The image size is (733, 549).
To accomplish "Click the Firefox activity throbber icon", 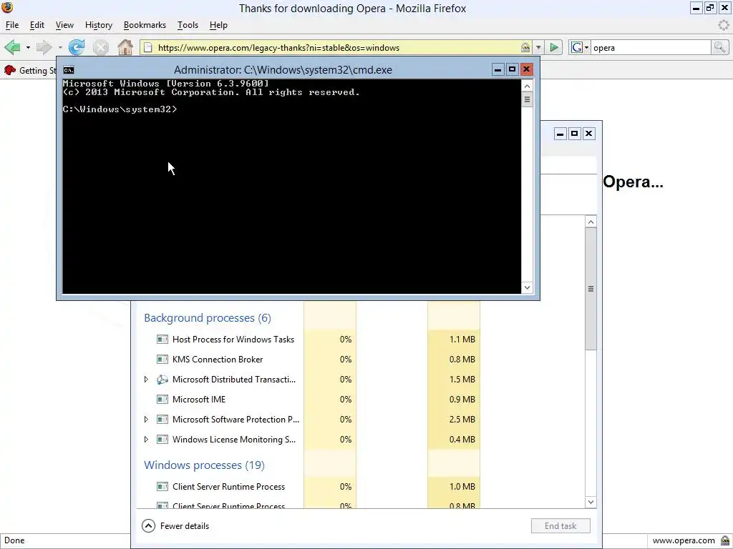I will (x=724, y=25).
